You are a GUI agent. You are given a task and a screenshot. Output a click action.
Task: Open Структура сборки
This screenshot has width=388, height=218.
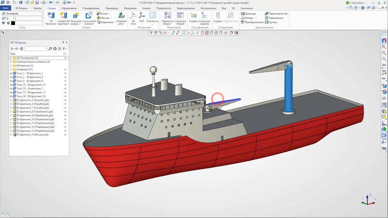point(180,18)
